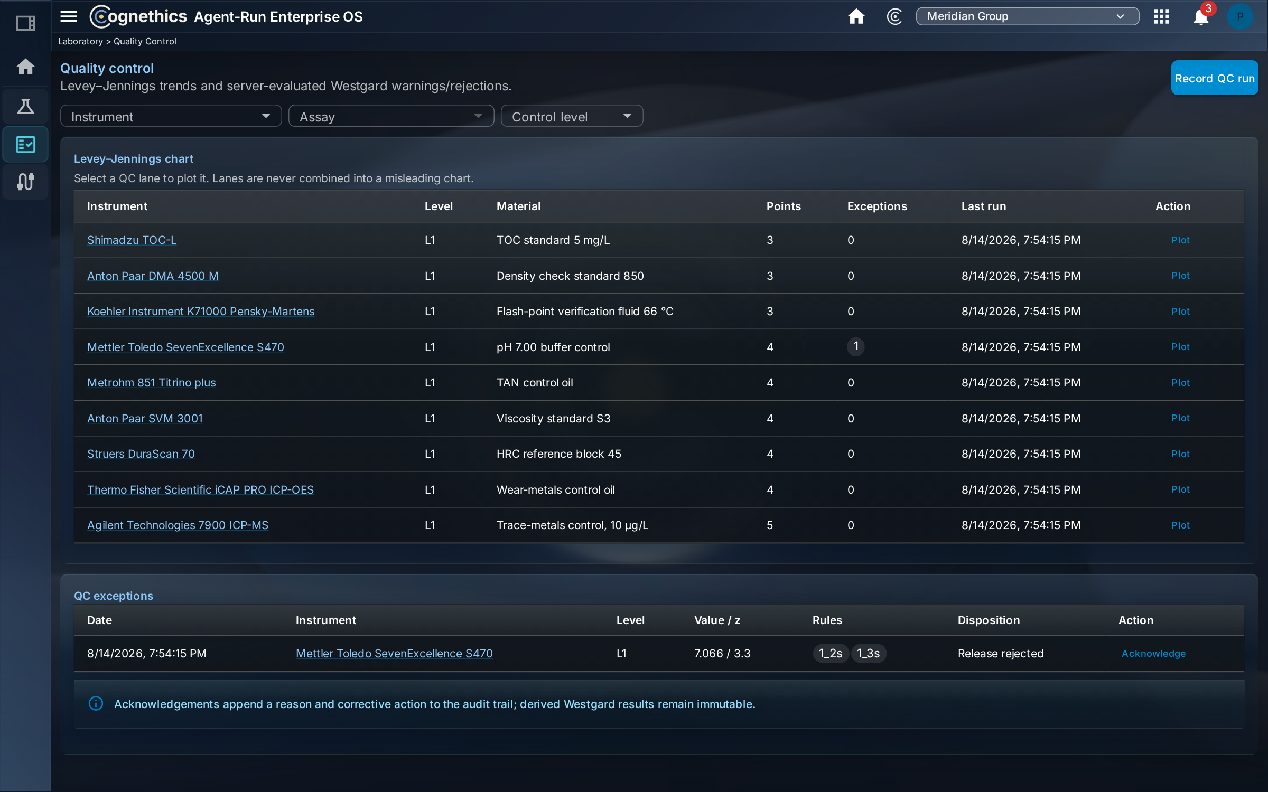
Task: Expand the Instrument filter dropdown
Action: pyautogui.click(x=171, y=116)
